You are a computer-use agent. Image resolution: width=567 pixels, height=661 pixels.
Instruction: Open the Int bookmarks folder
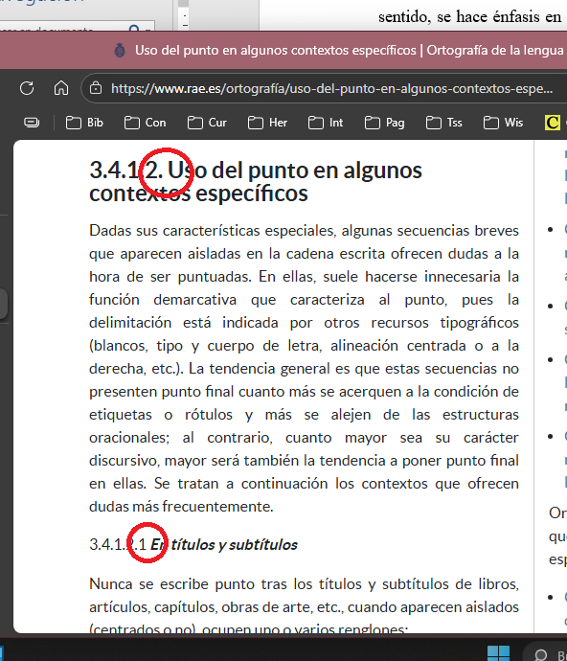click(x=326, y=123)
